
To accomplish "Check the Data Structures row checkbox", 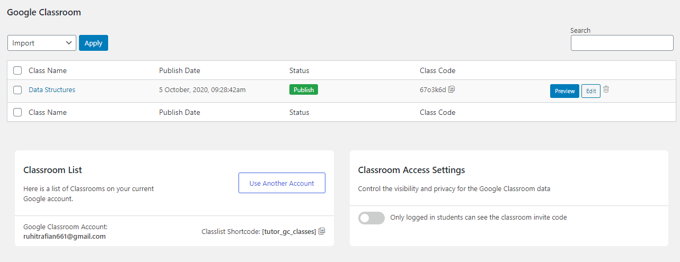I will tap(17, 90).
